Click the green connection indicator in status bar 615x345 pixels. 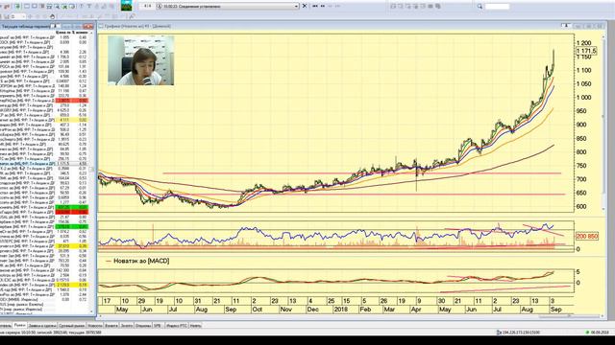587,333
